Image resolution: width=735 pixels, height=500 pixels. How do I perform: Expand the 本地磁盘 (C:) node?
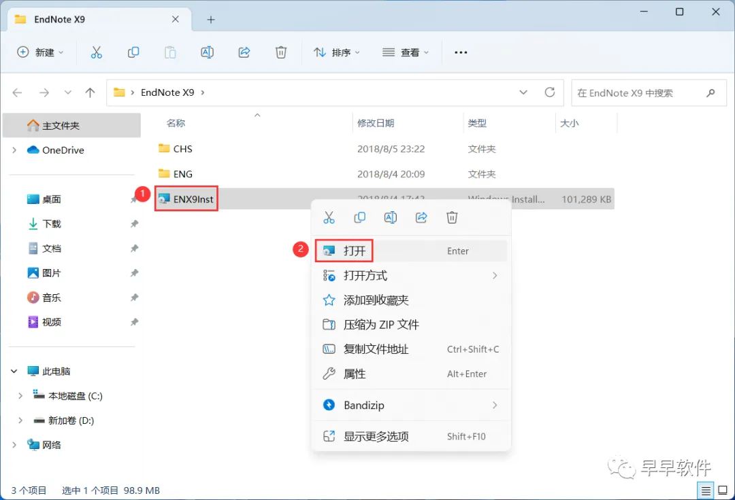coord(20,396)
